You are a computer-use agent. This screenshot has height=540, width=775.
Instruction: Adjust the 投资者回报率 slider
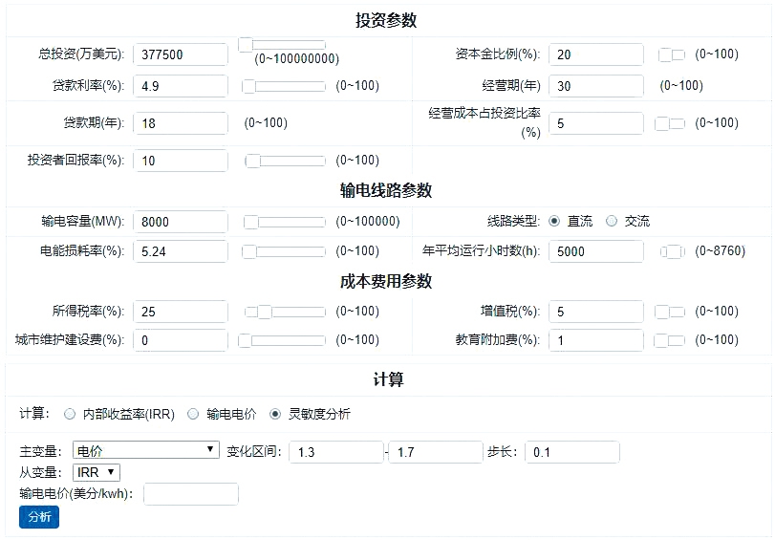(x=285, y=161)
